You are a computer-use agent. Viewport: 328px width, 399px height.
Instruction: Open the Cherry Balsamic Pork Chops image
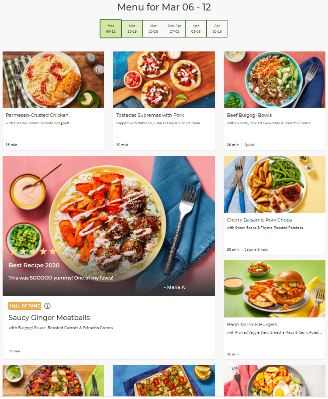[275, 184]
